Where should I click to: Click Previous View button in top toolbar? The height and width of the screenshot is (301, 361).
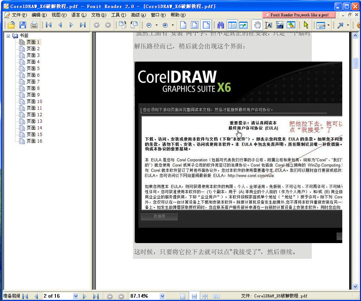click(97, 25)
